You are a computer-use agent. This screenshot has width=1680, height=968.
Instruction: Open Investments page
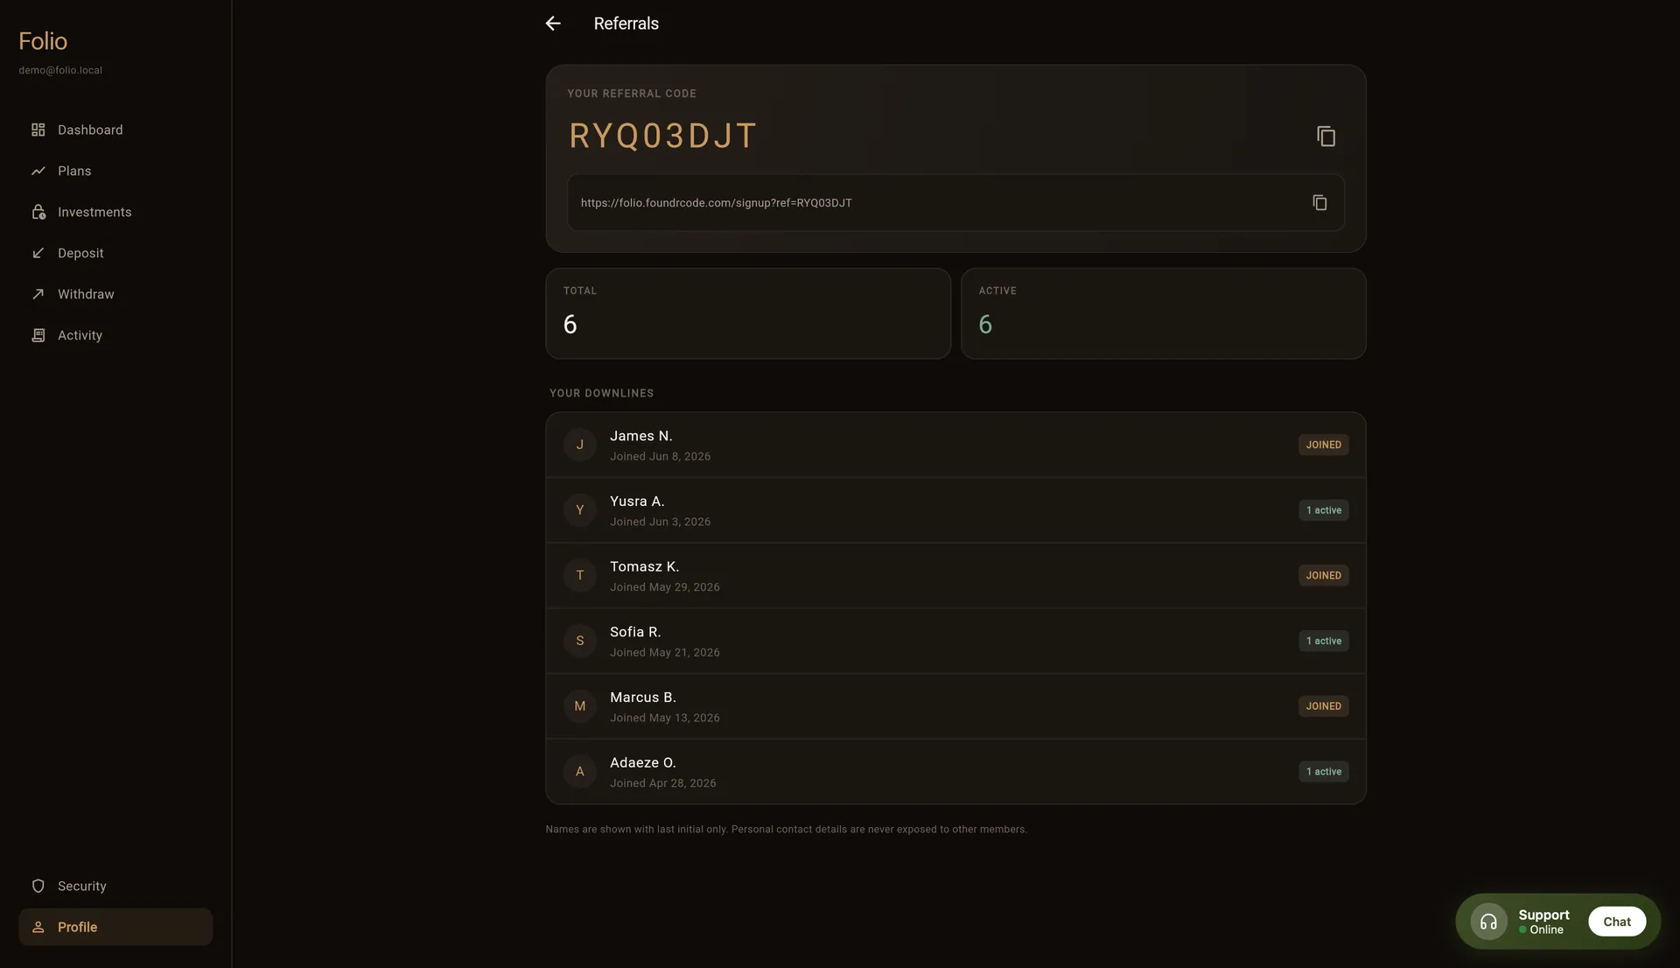coord(115,212)
